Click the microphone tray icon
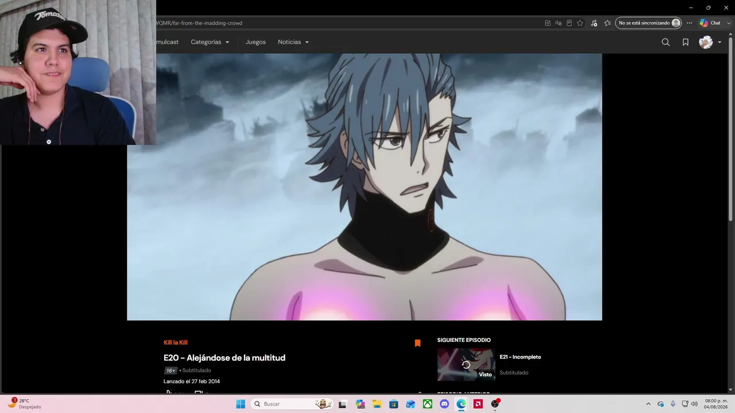 click(673, 404)
